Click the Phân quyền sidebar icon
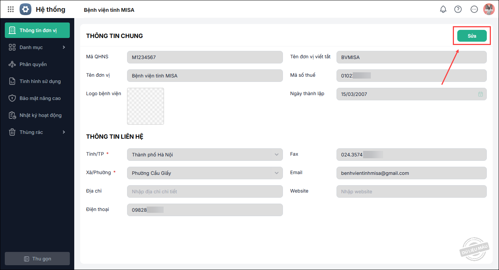This screenshot has width=499, height=270. pos(12,64)
